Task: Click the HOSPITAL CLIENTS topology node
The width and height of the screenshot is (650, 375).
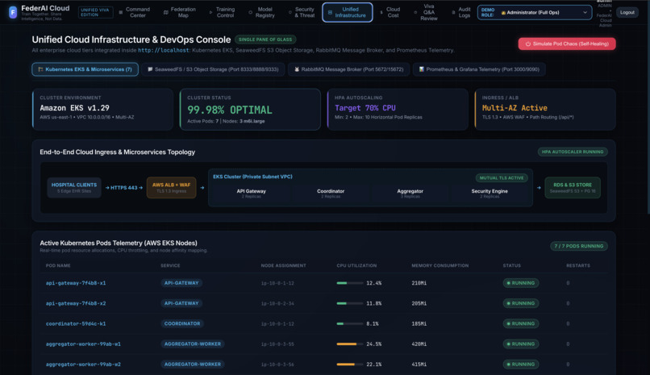Action: (x=73, y=187)
